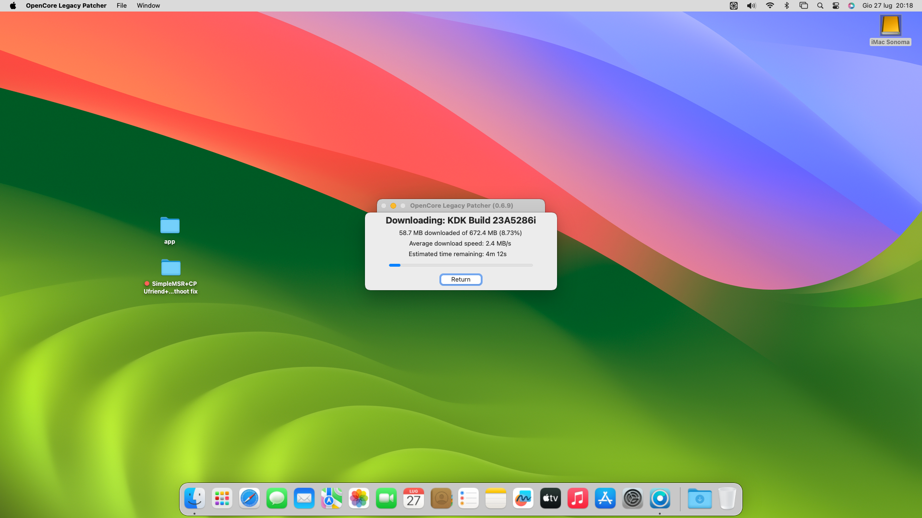This screenshot has width=922, height=518.
Task: Open Finder from the Dock
Action: point(194,499)
